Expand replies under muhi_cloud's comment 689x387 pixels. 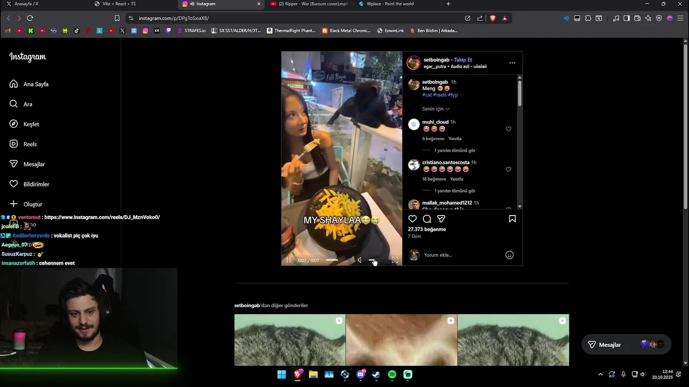click(454, 150)
